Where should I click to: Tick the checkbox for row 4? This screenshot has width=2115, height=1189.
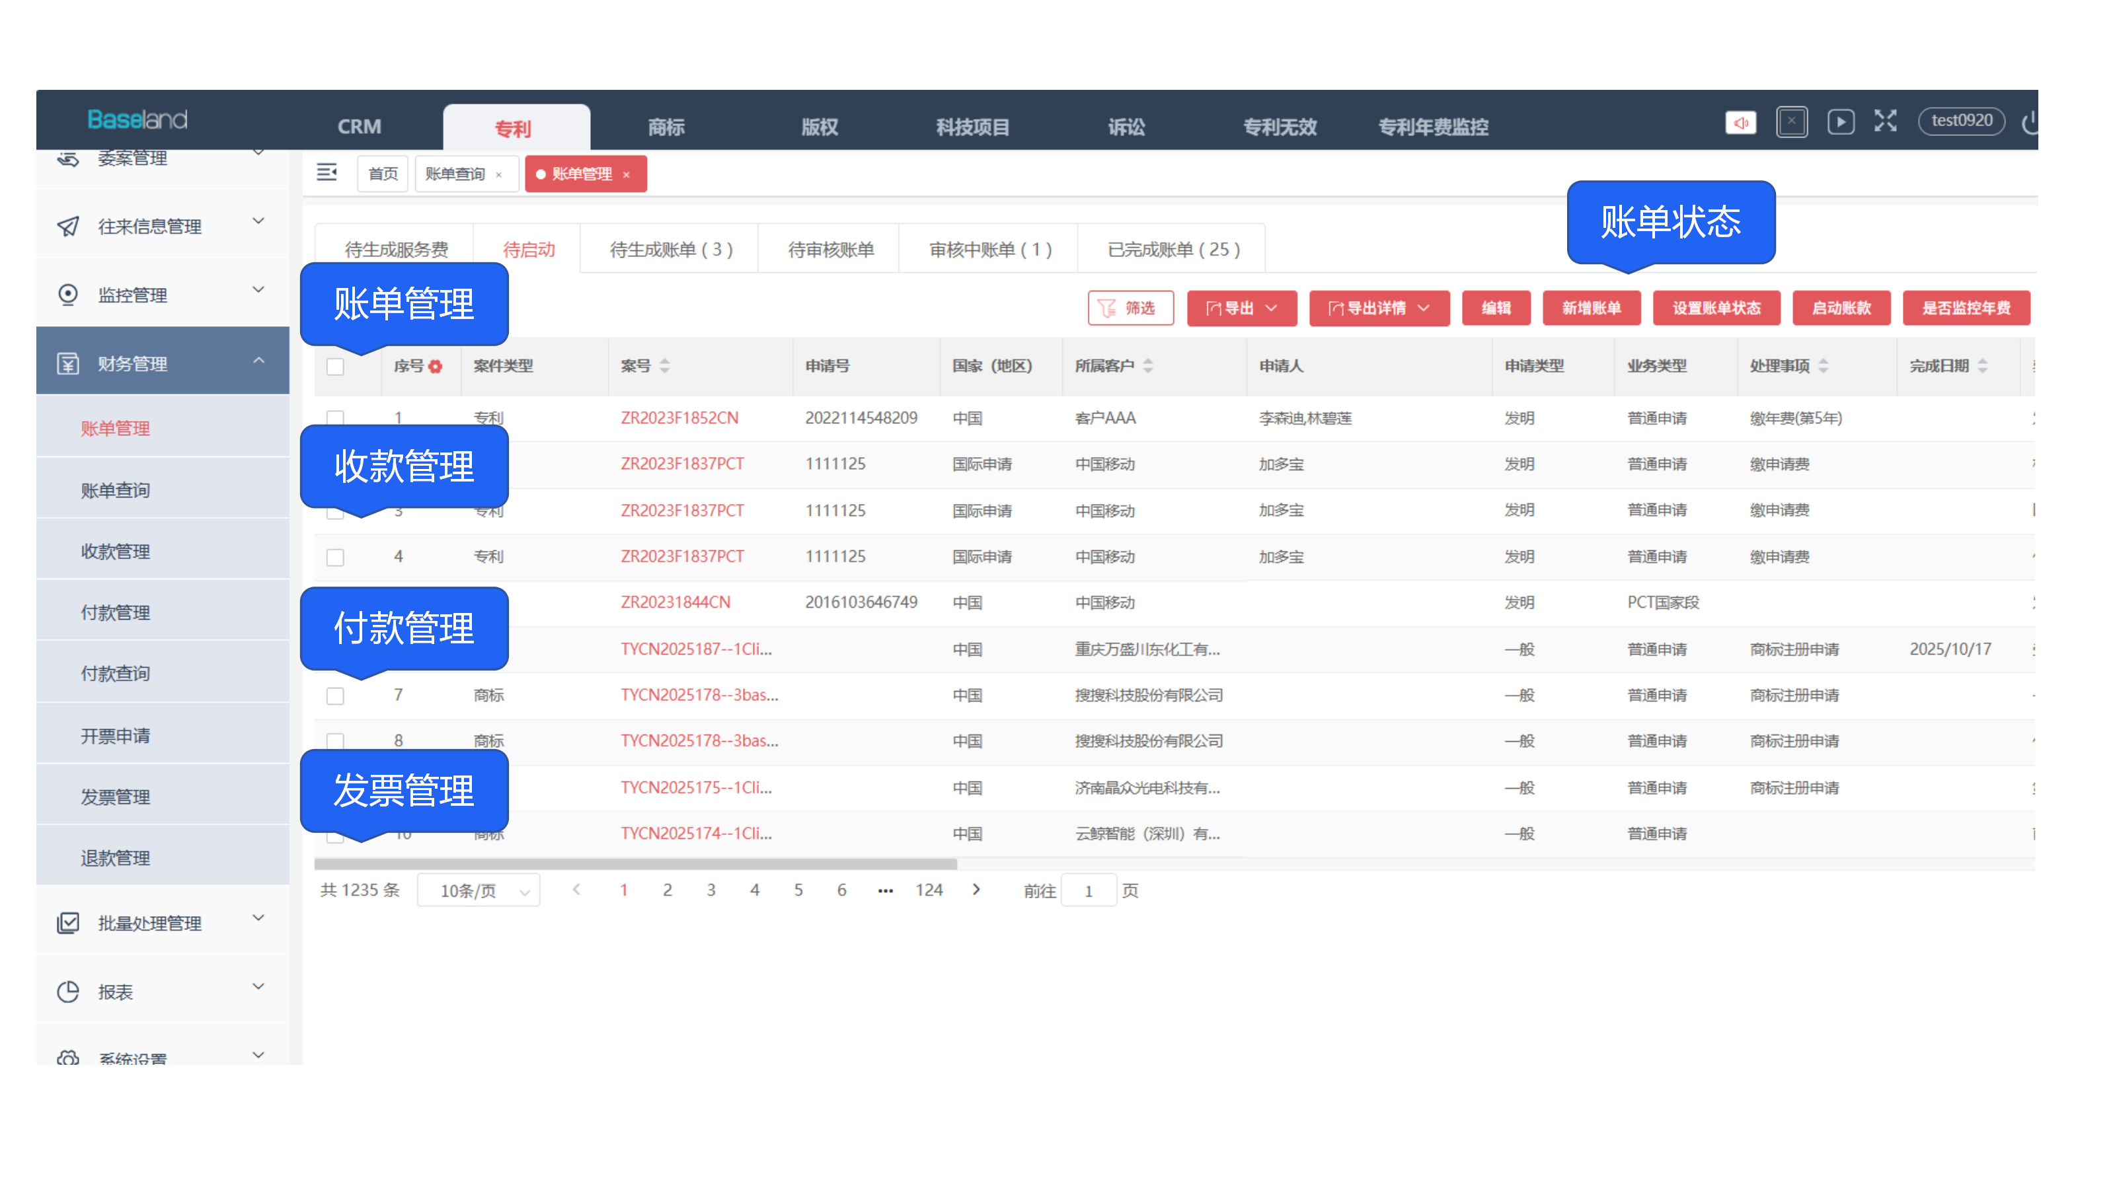[x=335, y=557]
